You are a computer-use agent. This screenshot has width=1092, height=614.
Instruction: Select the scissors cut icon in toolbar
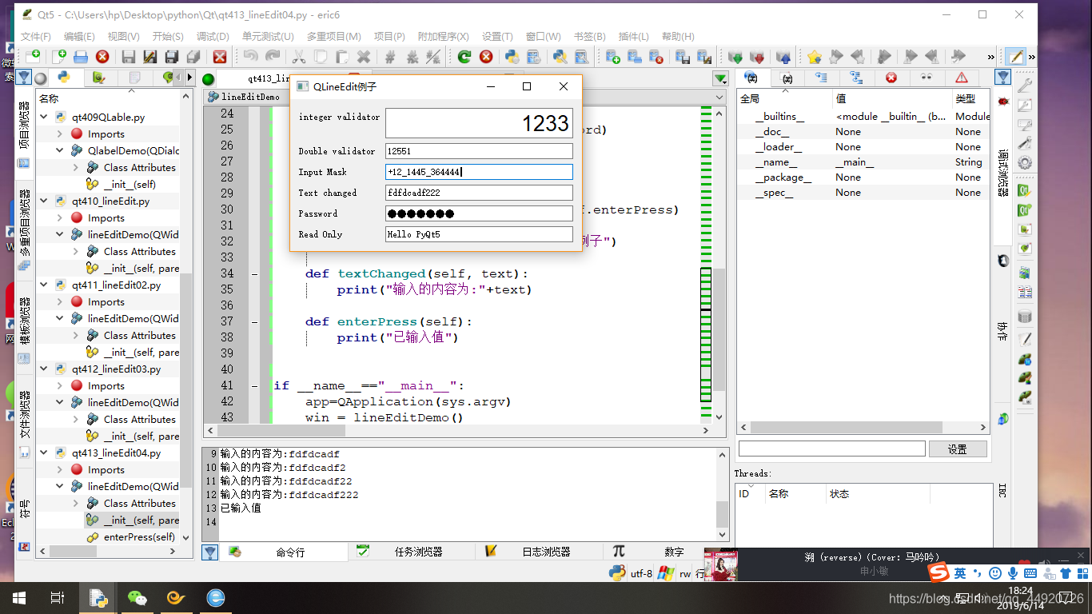pyautogui.click(x=298, y=56)
